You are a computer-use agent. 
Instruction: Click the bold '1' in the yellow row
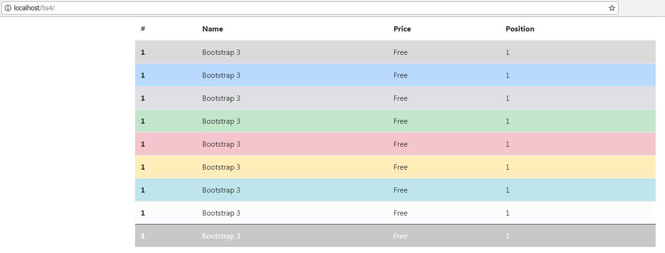tap(143, 167)
